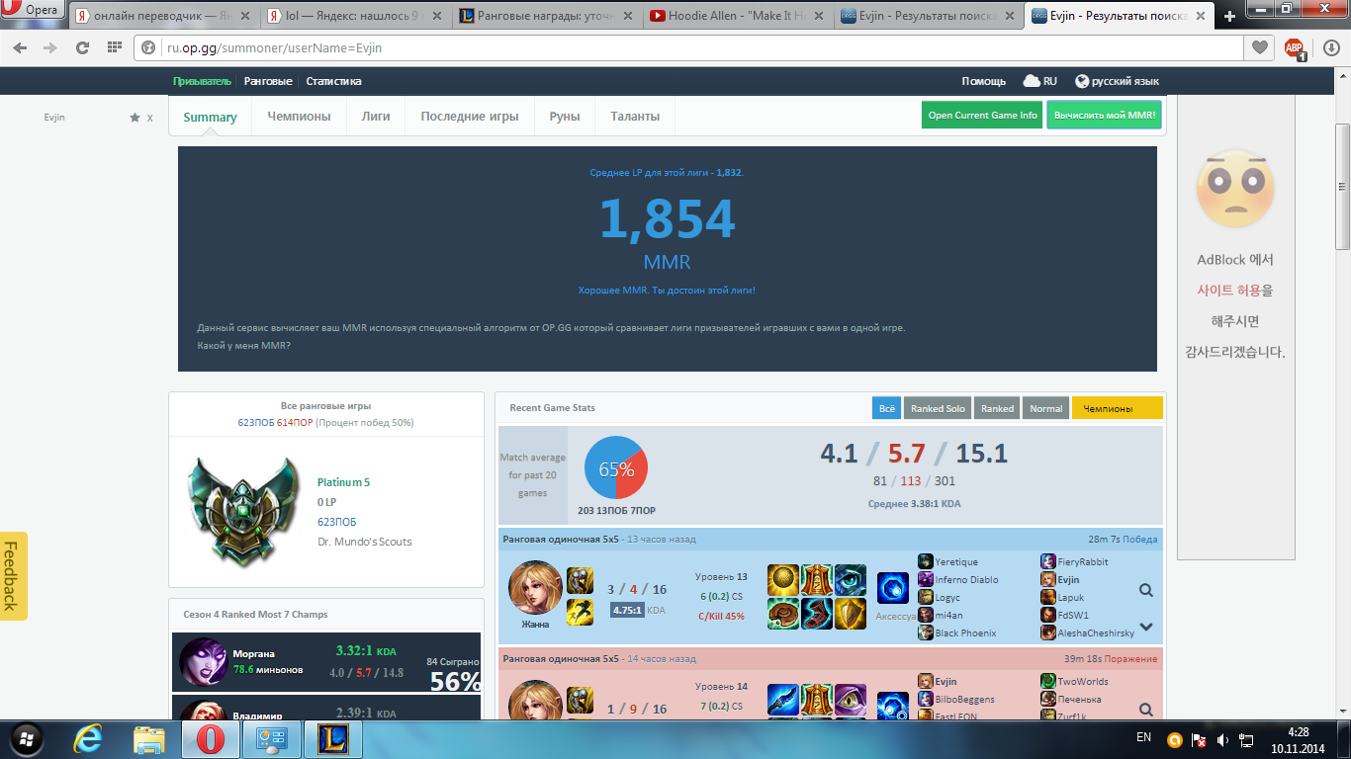Click the Yeretique player champion icon
This screenshot has height=759, width=1351.
tap(926, 561)
